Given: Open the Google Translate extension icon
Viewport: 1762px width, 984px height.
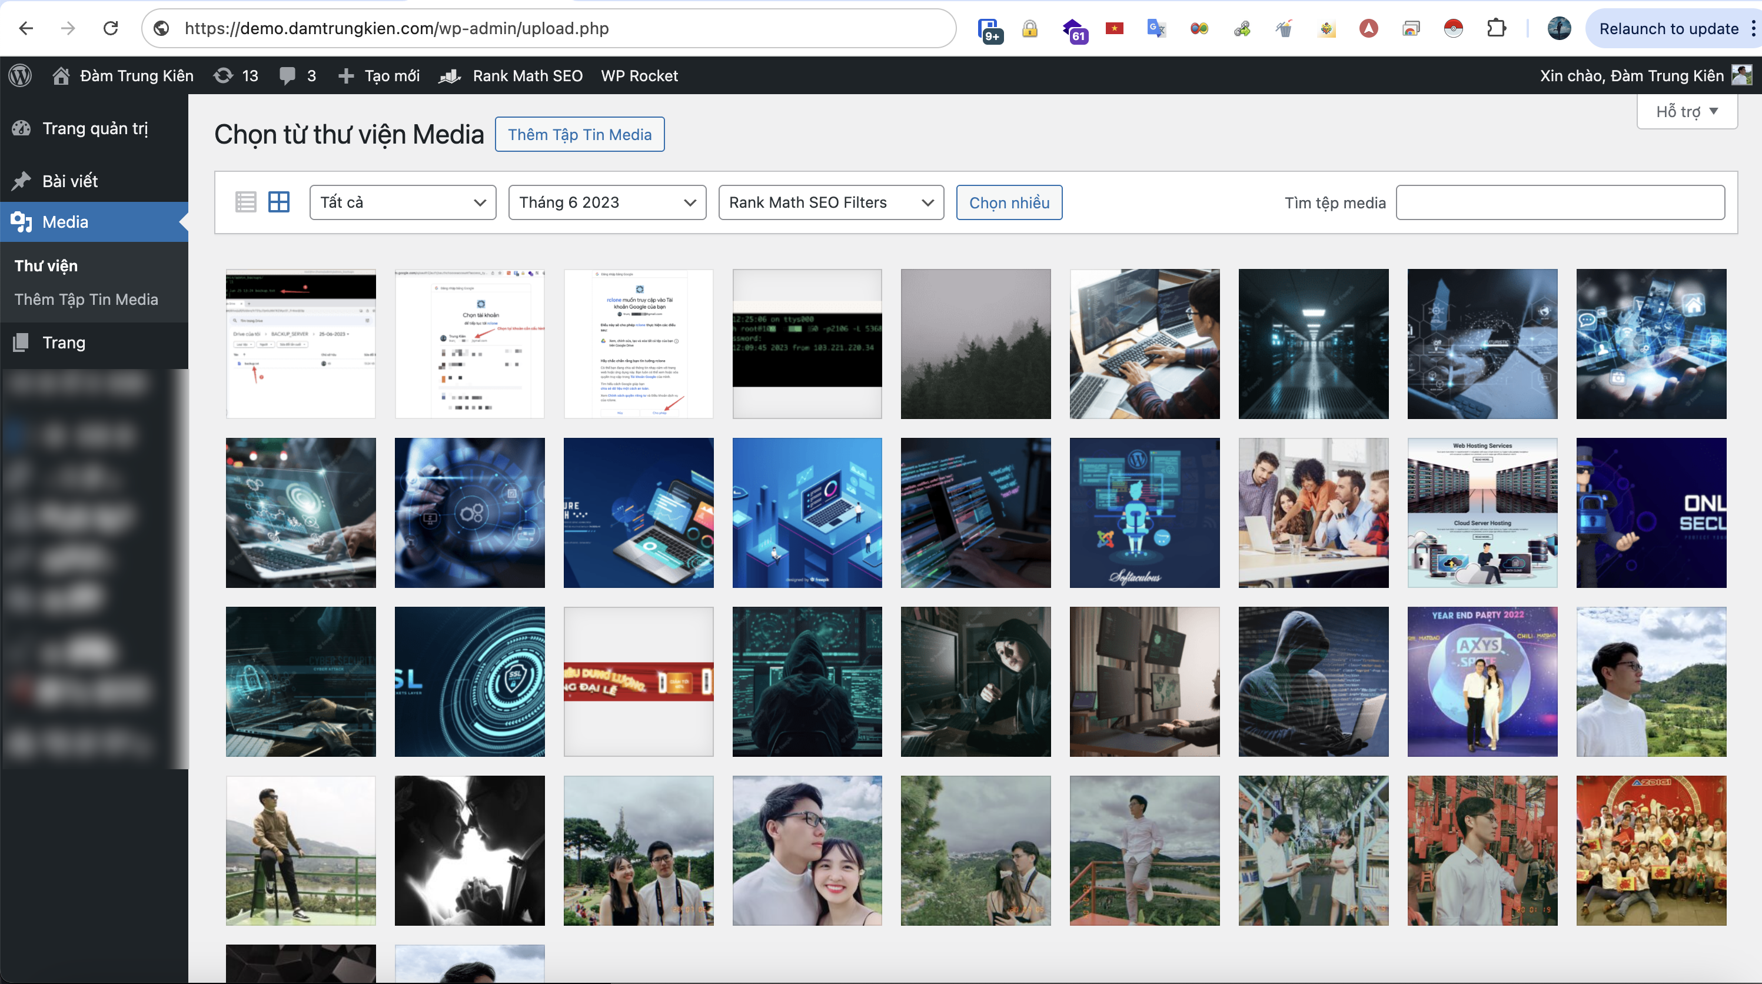Looking at the screenshot, I should [1156, 28].
